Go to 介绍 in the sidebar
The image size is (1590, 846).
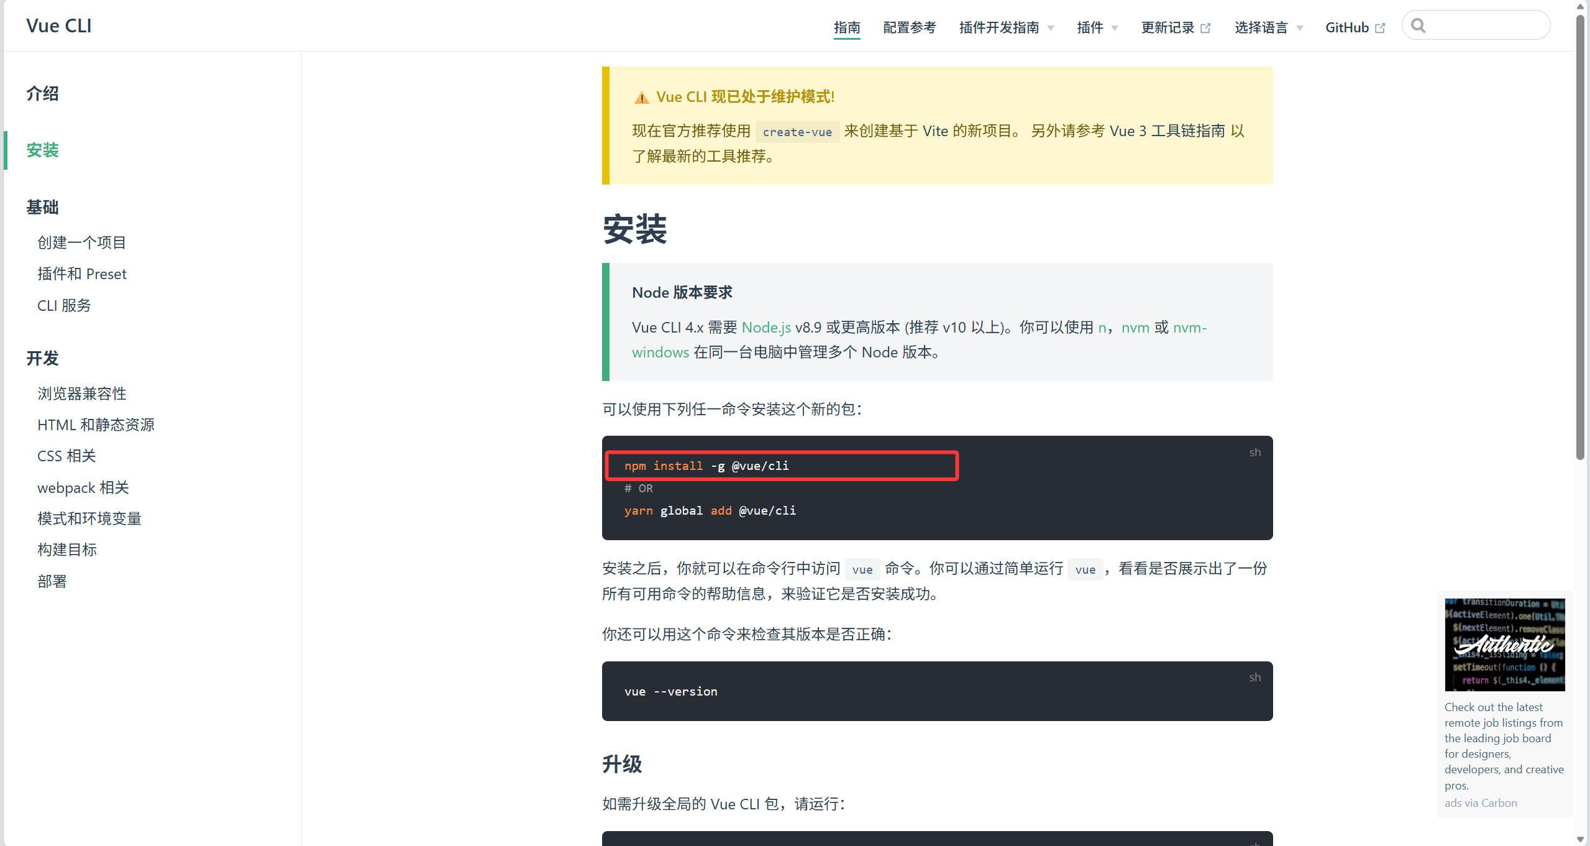tap(42, 93)
